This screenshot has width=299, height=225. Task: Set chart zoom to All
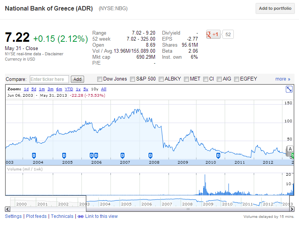pyautogui.click(x=104, y=89)
